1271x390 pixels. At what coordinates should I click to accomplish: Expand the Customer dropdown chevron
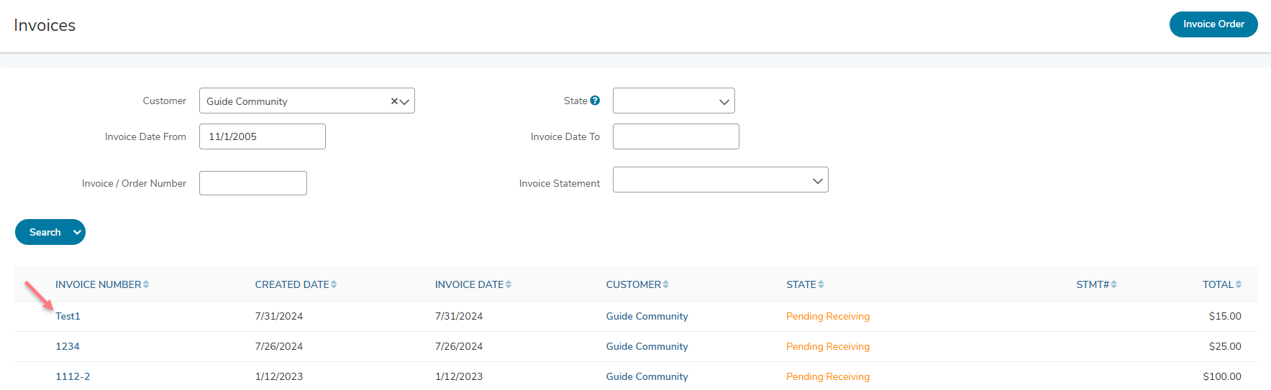click(405, 101)
